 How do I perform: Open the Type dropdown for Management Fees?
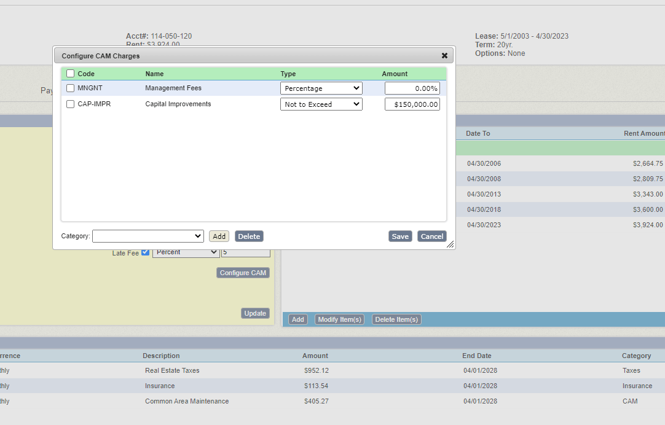pos(321,88)
